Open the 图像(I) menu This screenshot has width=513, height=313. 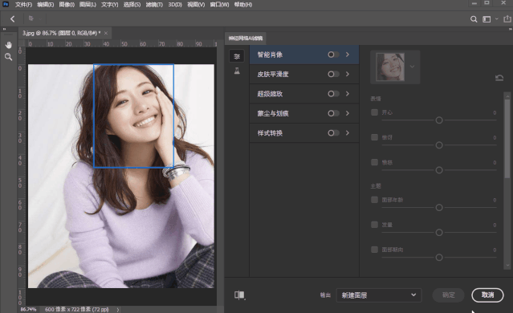click(x=67, y=5)
